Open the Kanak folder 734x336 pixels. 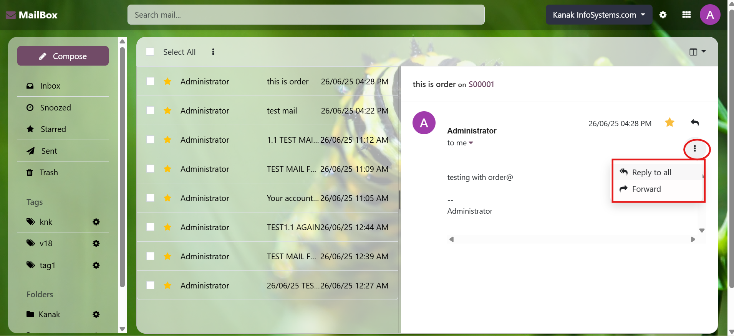coord(49,315)
